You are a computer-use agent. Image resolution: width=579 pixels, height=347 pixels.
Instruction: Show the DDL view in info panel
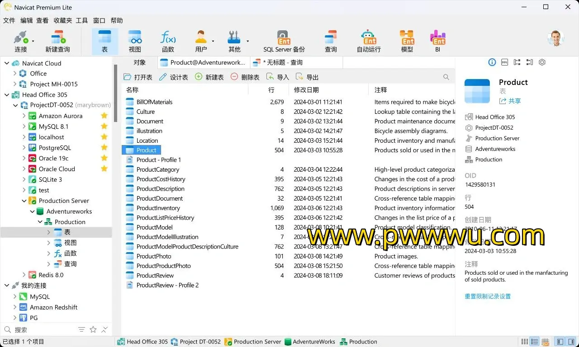point(504,62)
